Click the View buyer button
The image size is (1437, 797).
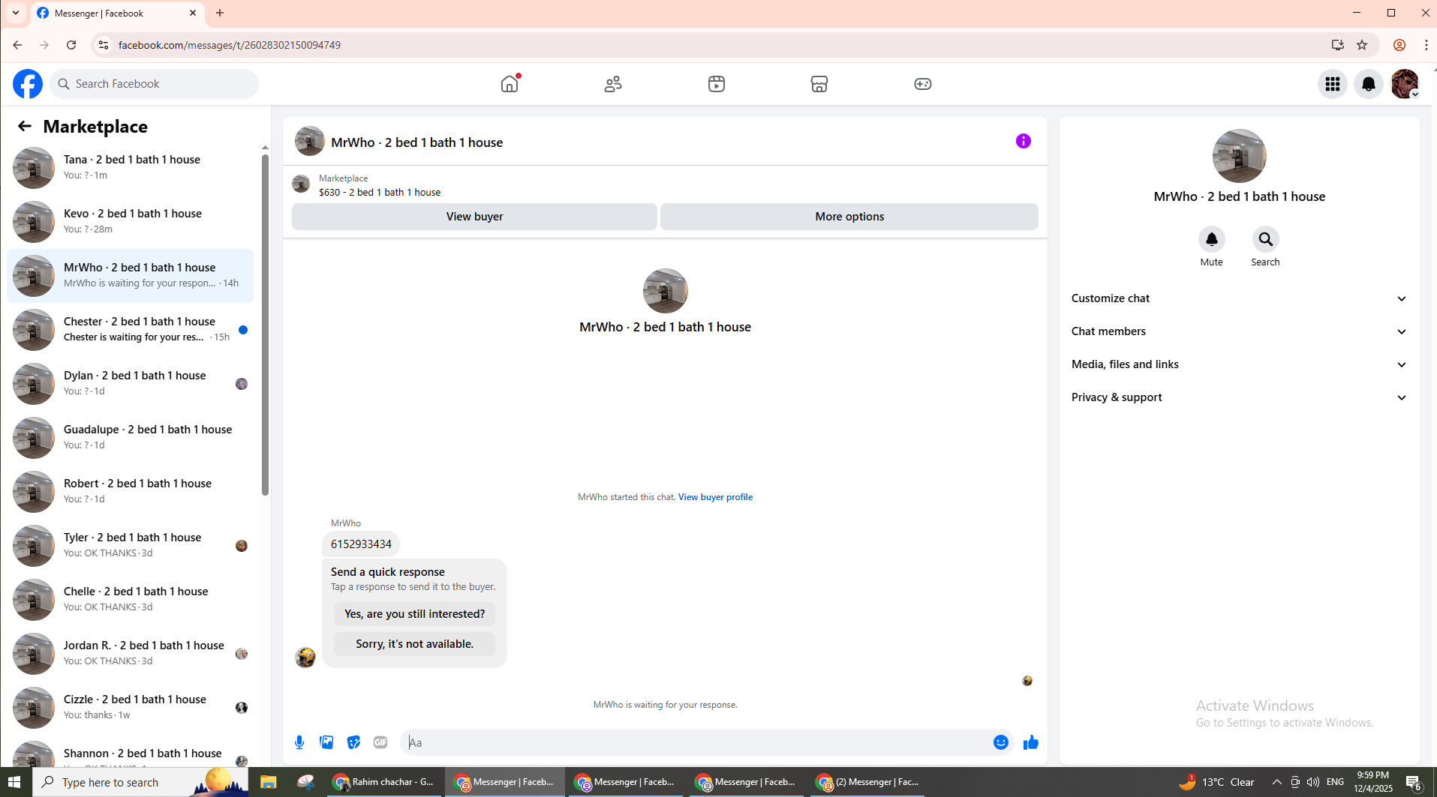point(474,217)
